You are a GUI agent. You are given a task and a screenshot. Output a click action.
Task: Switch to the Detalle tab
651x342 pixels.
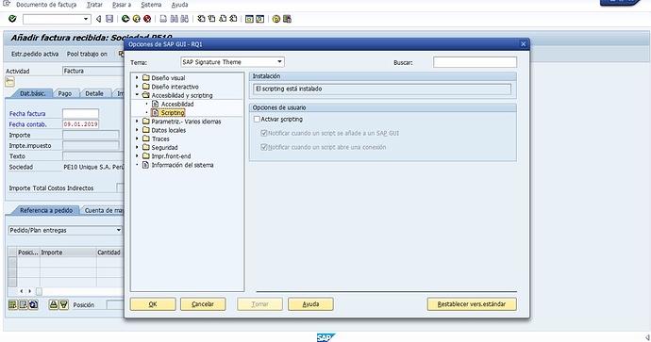(x=94, y=93)
